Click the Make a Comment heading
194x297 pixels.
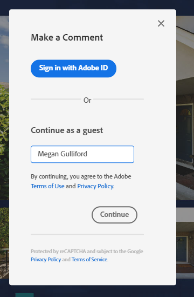coord(67,37)
